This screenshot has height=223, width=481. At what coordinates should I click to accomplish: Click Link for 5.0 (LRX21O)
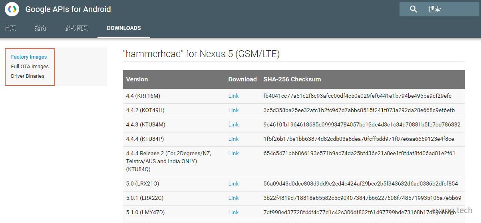coord(233,184)
